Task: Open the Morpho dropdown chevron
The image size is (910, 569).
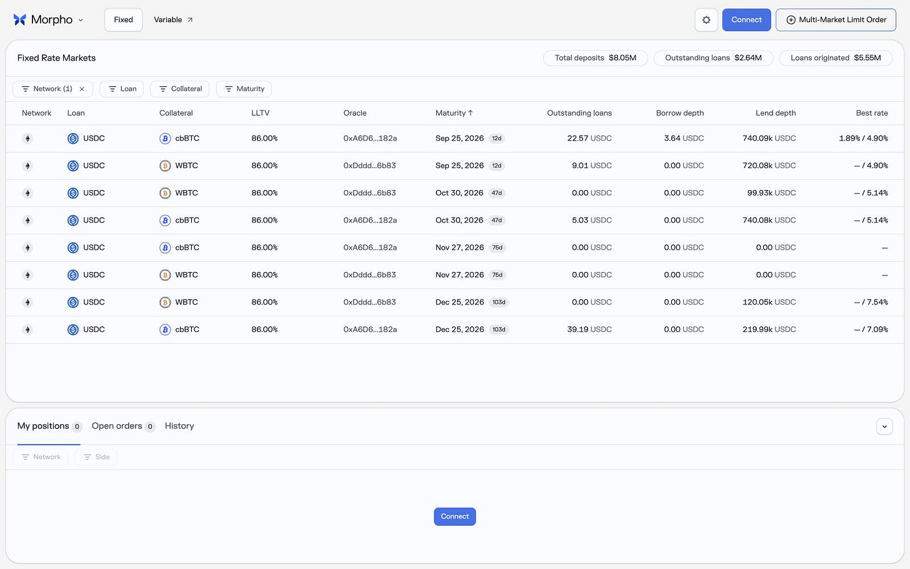Action: click(81, 20)
